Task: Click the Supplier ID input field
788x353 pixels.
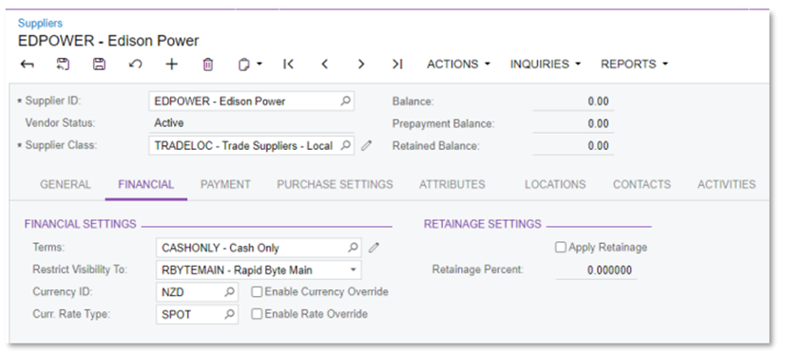Action: tap(251, 102)
